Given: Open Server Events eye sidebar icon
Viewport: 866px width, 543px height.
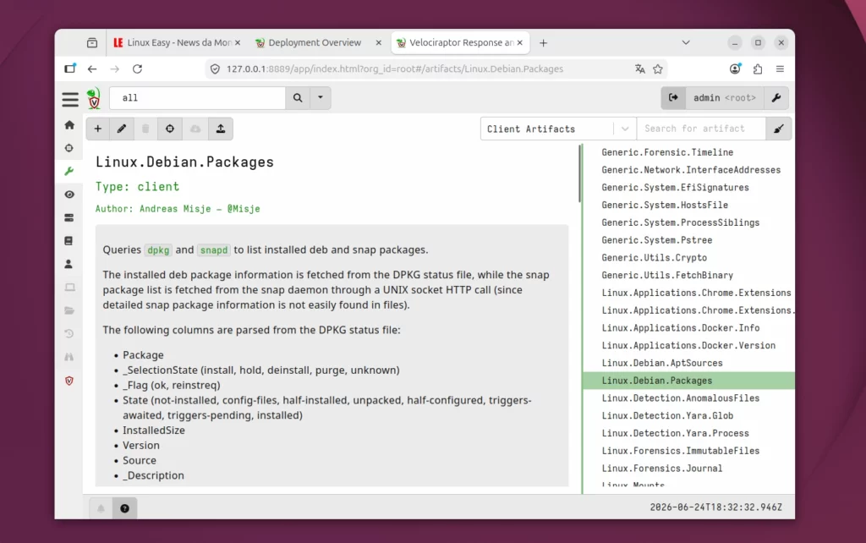Looking at the screenshot, I should pyautogui.click(x=69, y=195).
